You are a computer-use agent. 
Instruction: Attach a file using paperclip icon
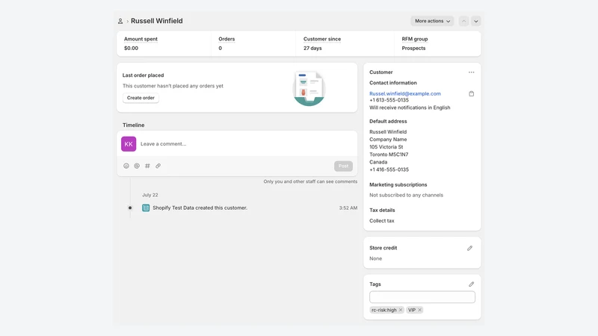click(158, 166)
